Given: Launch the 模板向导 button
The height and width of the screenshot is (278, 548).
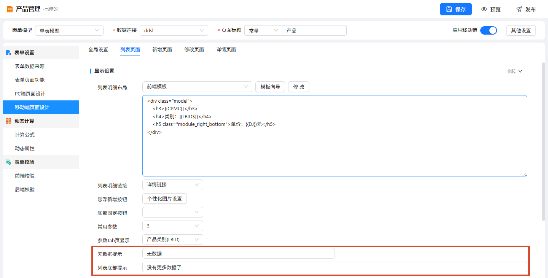Looking at the screenshot, I should [x=270, y=87].
